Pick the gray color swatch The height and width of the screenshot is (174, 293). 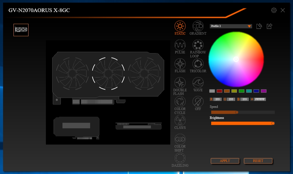tap(212, 91)
